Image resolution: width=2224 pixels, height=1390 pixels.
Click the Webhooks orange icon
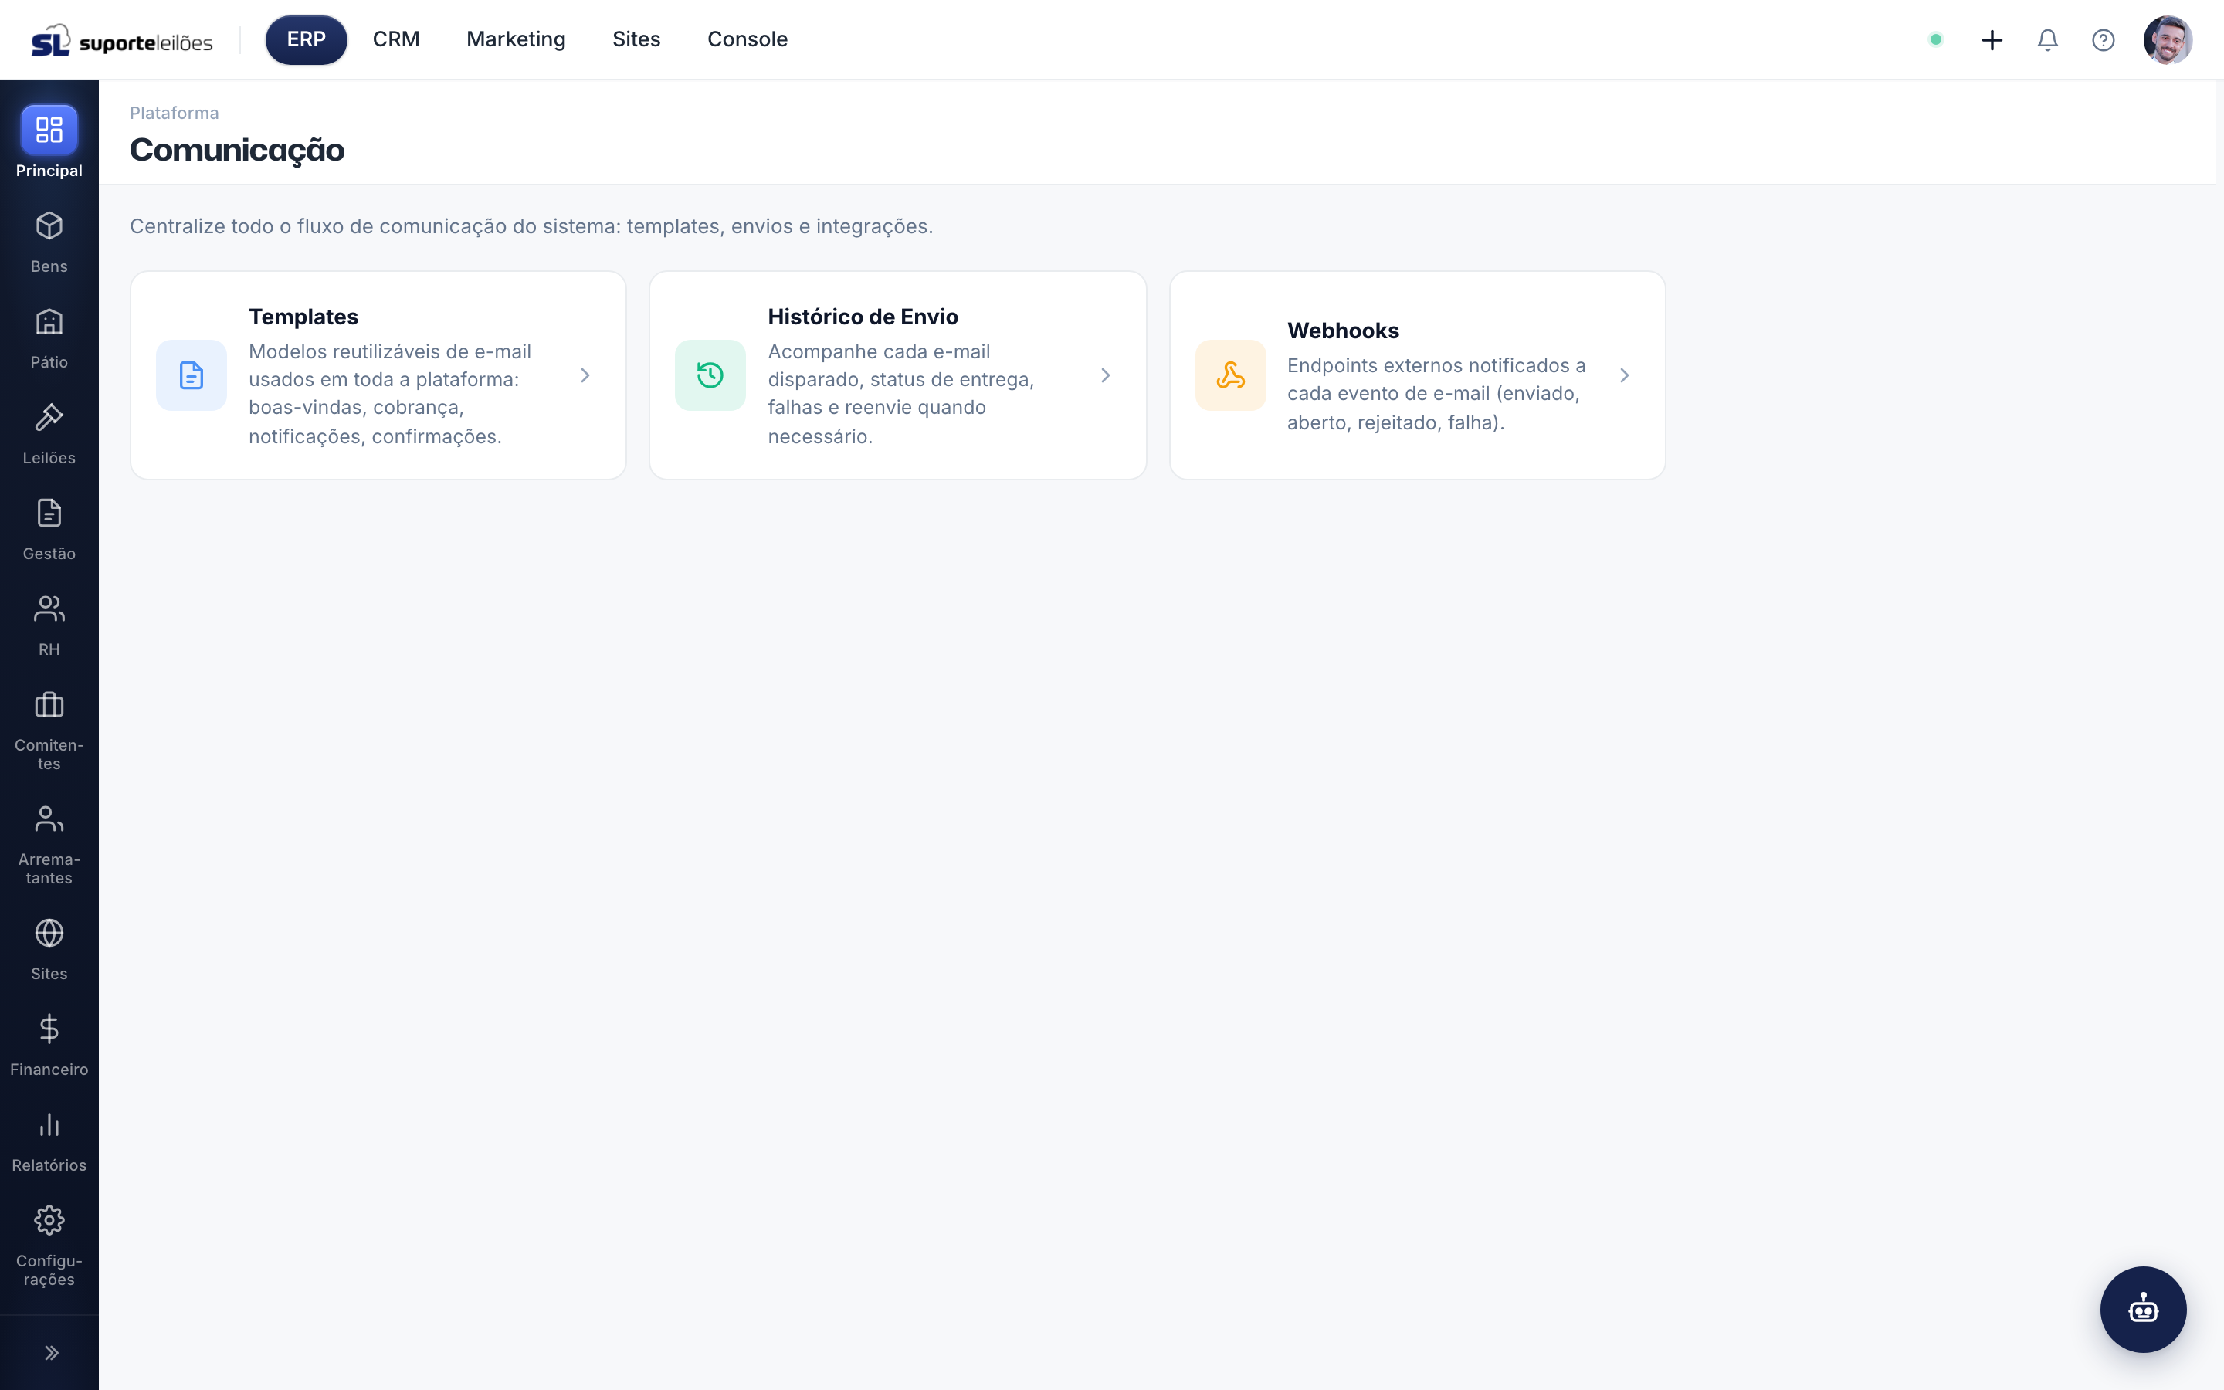click(1231, 375)
